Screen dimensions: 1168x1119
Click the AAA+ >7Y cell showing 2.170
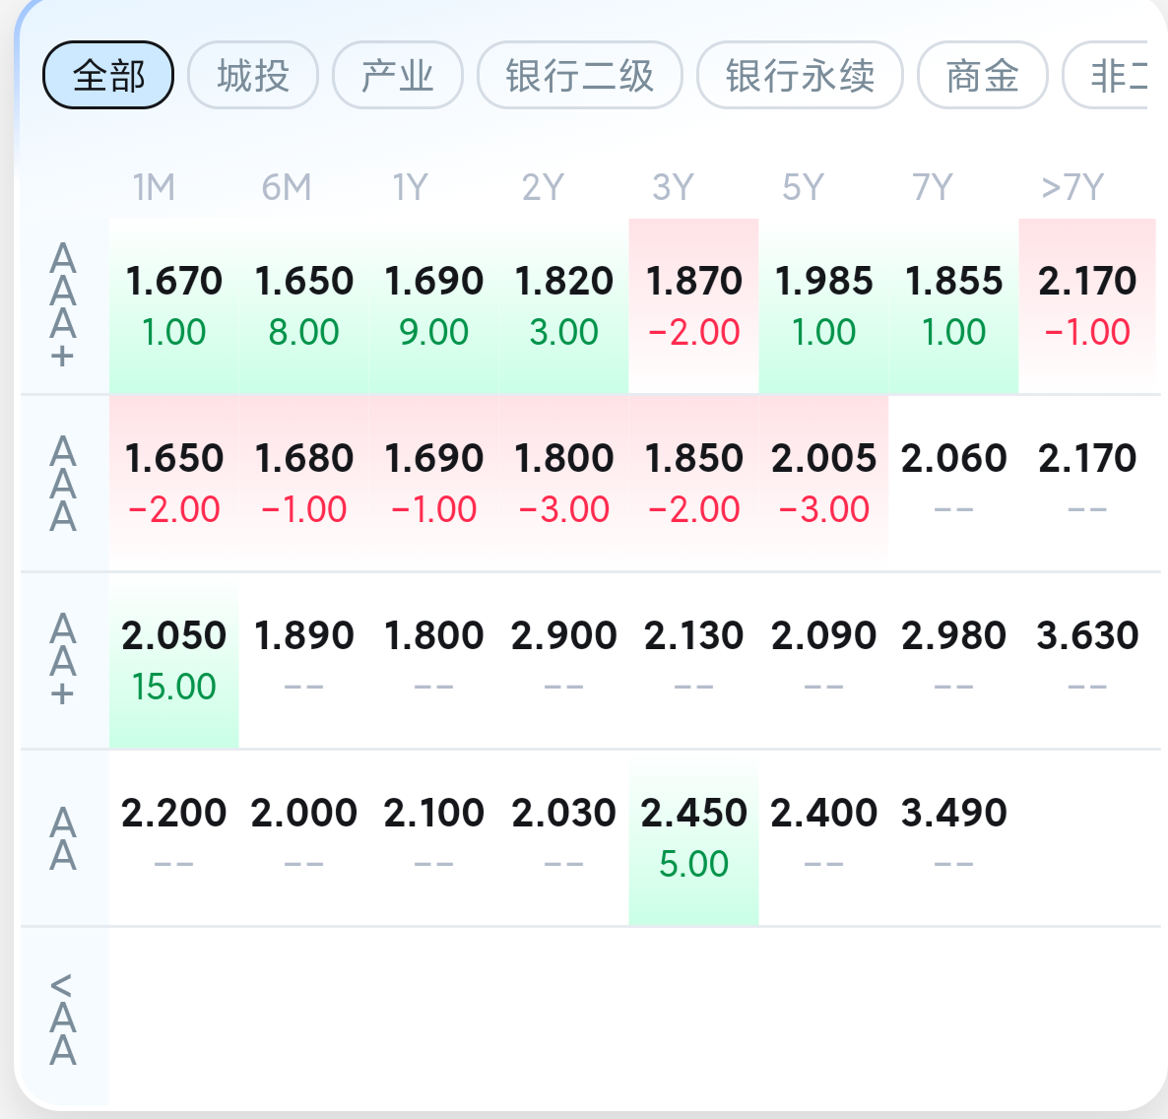[x=1087, y=305]
